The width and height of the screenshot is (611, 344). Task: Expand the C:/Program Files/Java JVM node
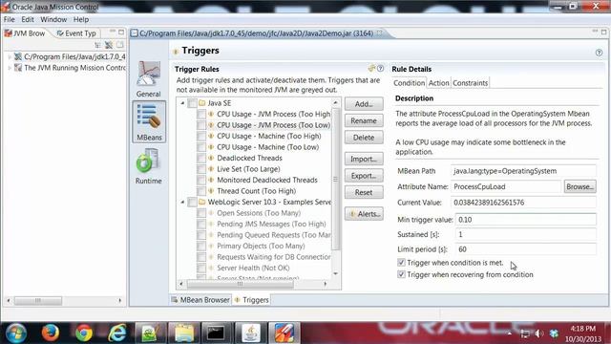coord(10,57)
